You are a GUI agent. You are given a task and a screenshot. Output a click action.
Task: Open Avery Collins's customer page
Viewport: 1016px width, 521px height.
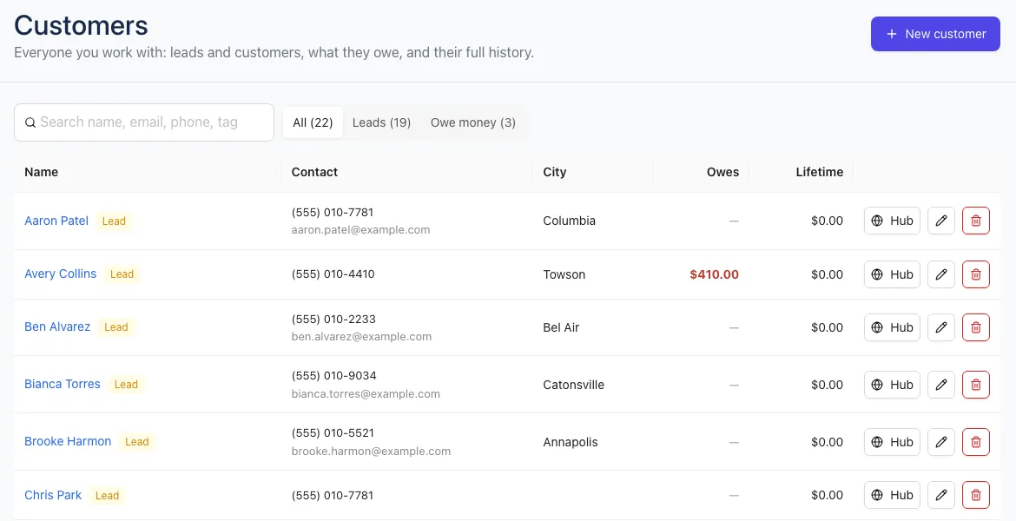click(x=60, y=274)
